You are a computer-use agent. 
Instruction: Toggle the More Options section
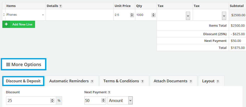tap(24, 65)
